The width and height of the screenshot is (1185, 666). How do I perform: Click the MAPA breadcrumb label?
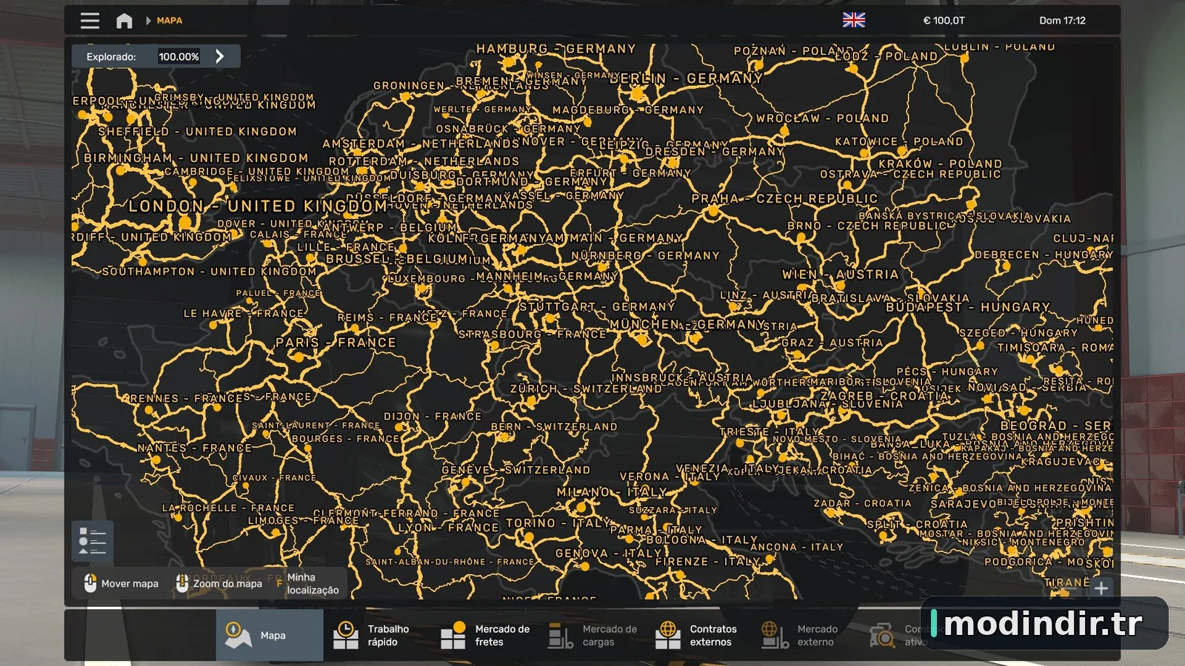tap(170, 21)
